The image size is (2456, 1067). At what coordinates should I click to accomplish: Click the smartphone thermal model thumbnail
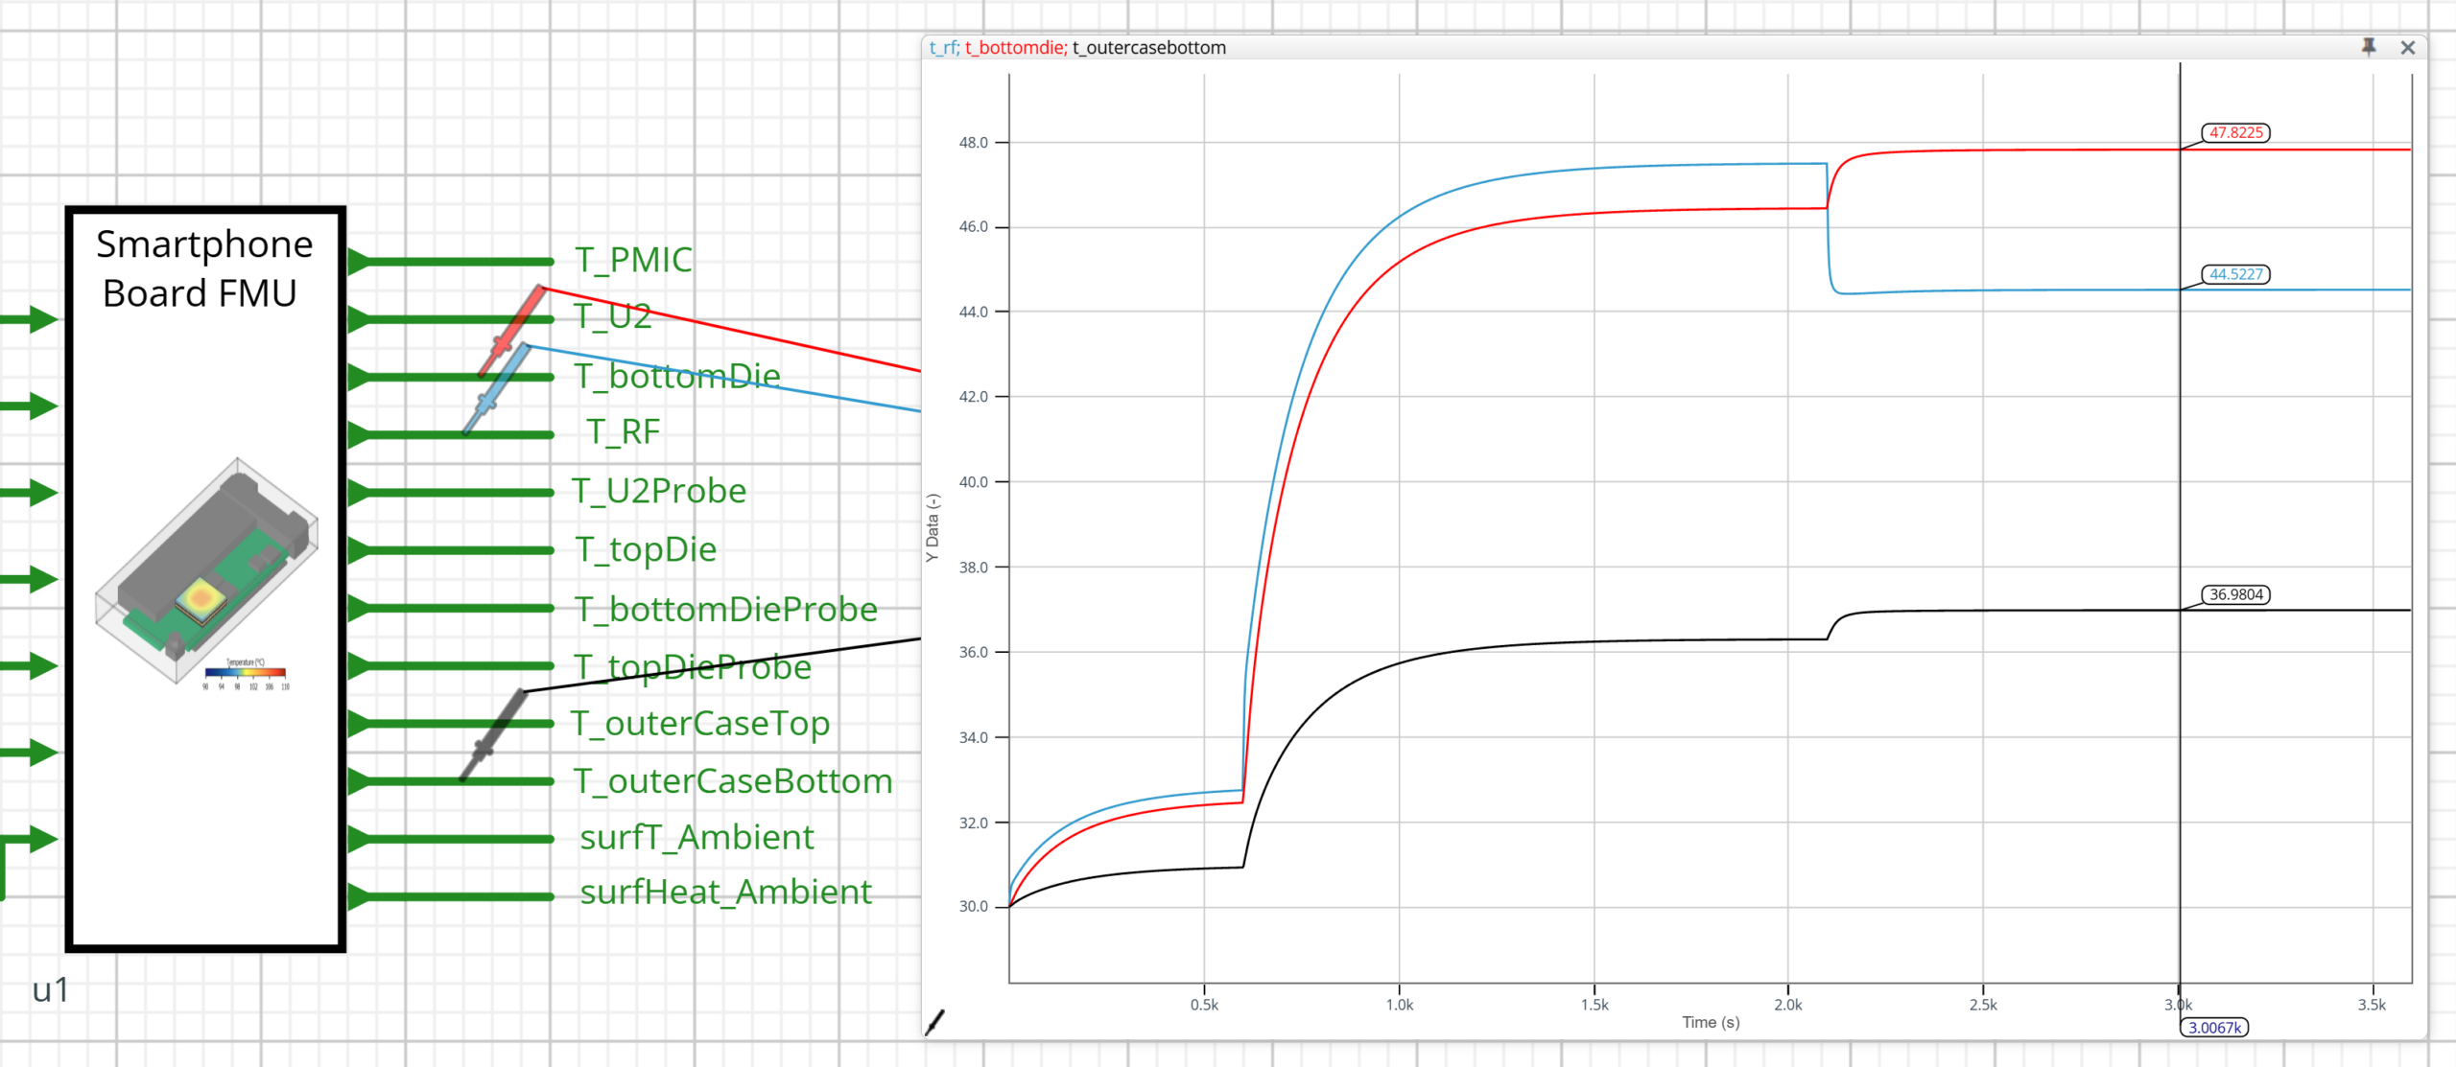coord(206,573)
